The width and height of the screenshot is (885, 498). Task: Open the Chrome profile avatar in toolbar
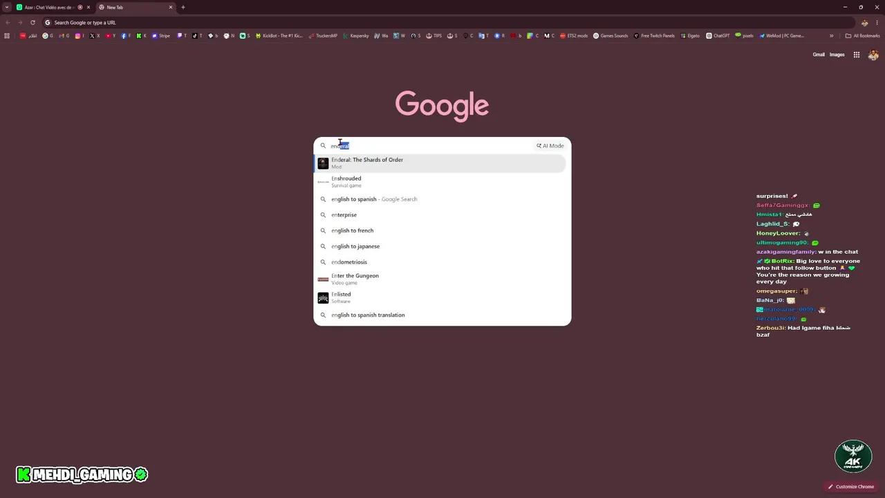864,22
